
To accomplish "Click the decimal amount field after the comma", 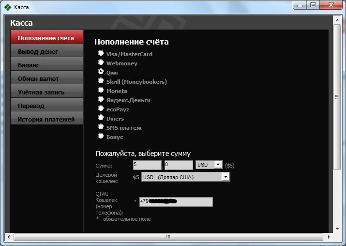I will 178,165.
